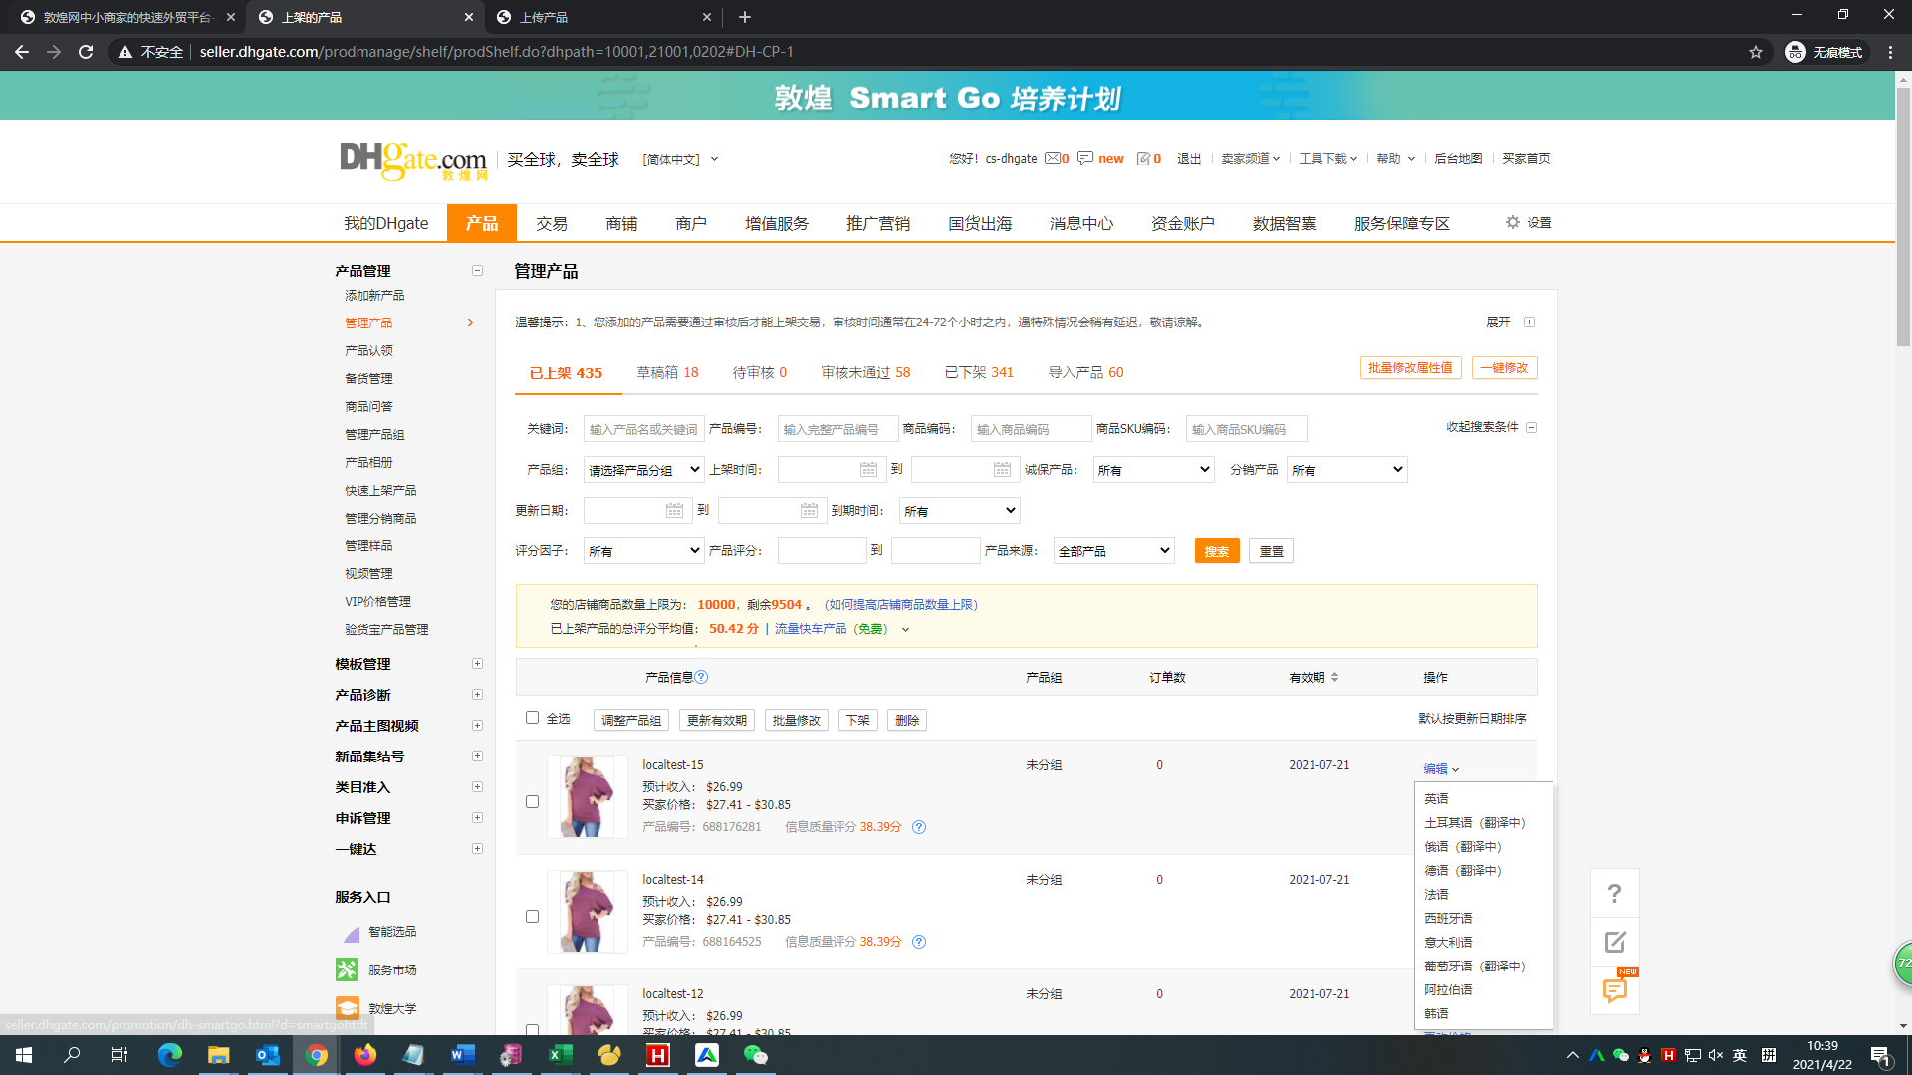Click the 批量修改属性值 button

[x=1409, y=368]
